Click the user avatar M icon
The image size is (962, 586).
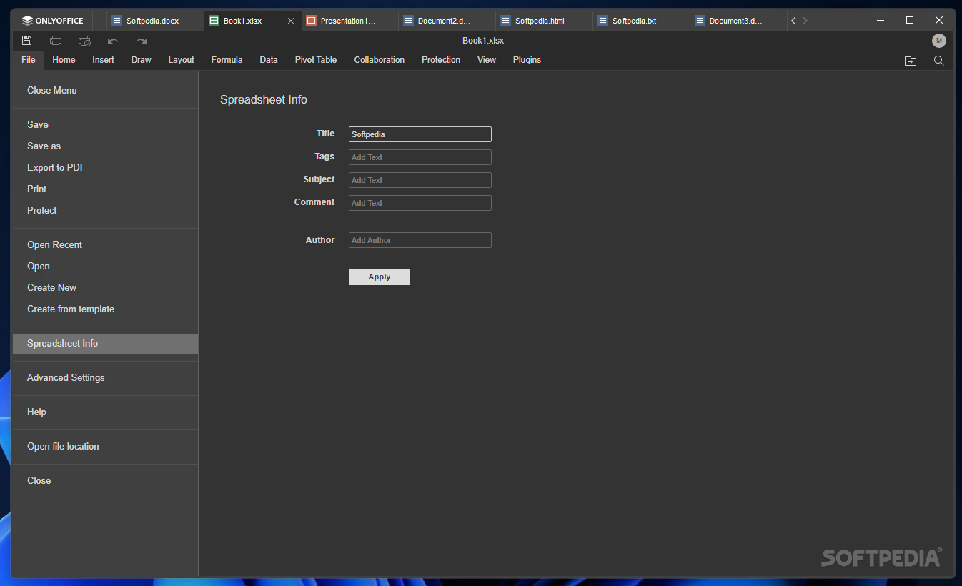tap(939, 41)
